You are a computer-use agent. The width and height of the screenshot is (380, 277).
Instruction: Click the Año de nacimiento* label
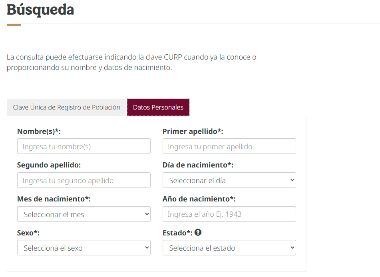[x=199, y=199]
